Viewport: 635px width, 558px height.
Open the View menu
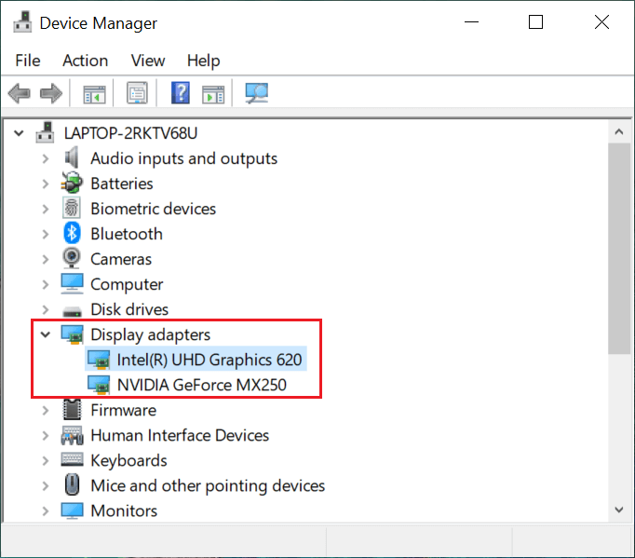point(147,61)
